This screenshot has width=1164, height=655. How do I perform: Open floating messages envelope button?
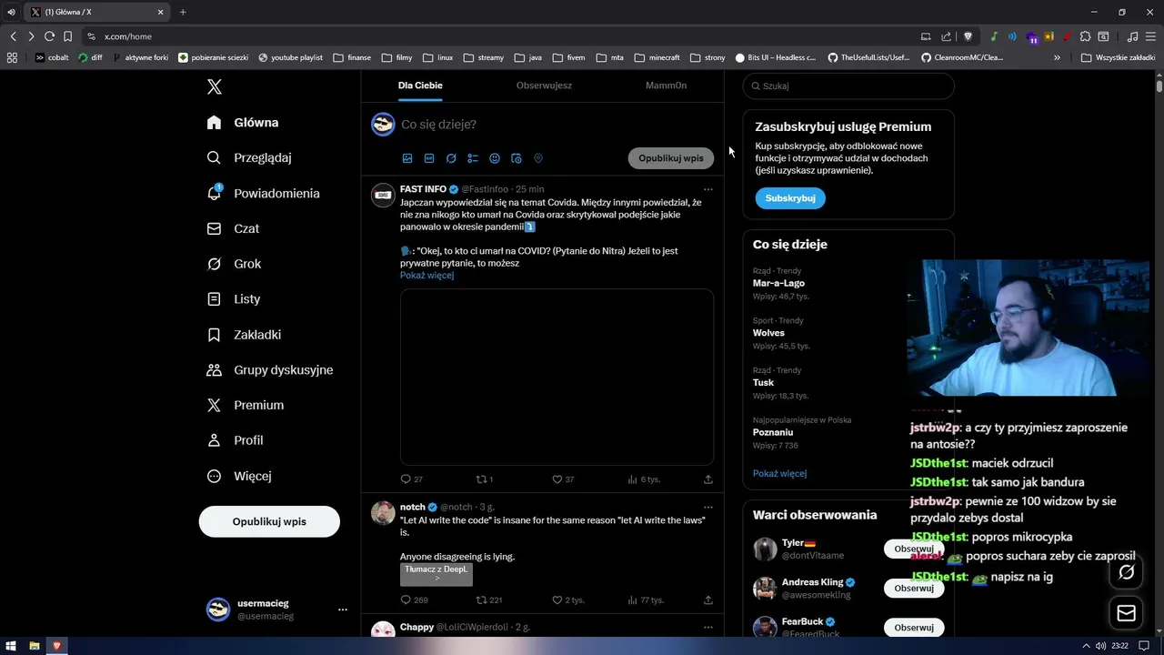tap(1127, 613)
